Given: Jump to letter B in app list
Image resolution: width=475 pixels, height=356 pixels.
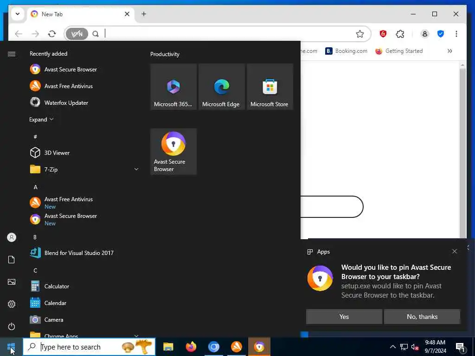Looking at the screenshot, I should [35, 237].
